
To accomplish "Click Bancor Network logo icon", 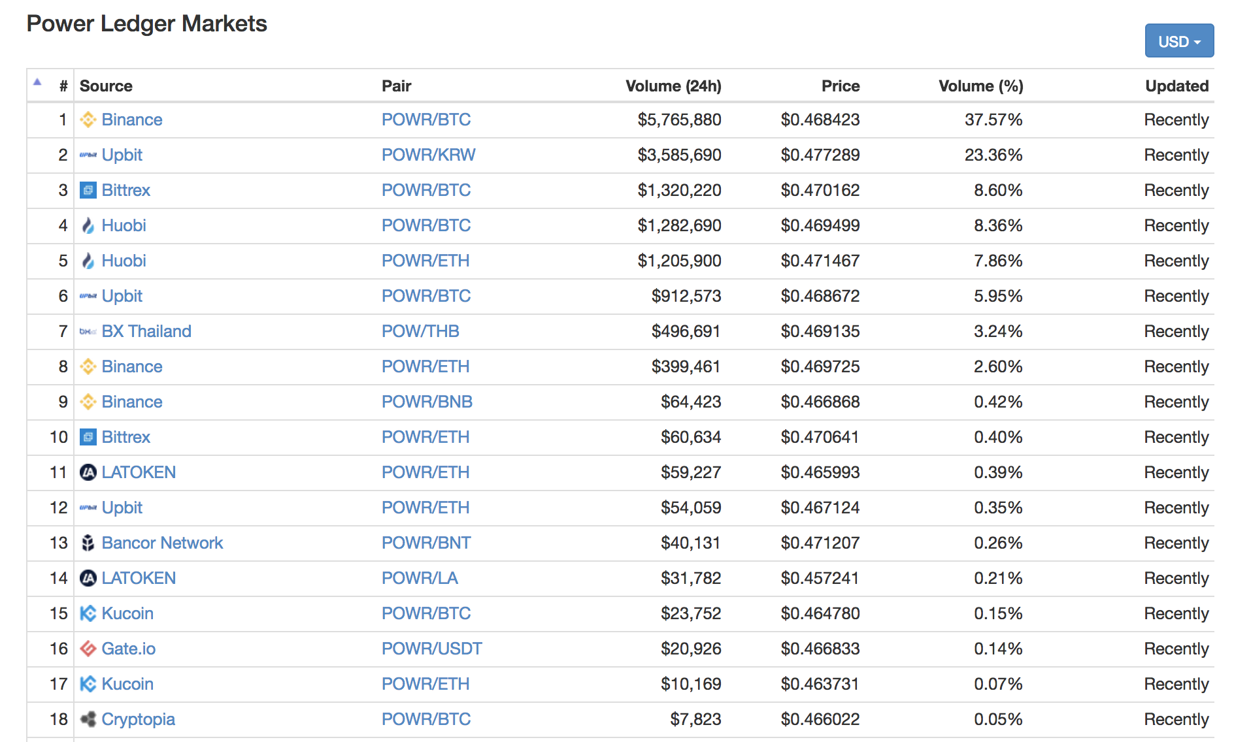I will tap(88, 543).
